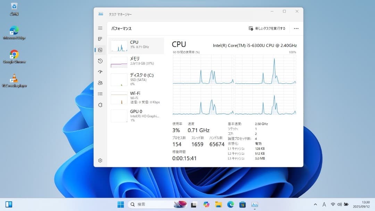Click the Windows Start button

pos(120,204)
